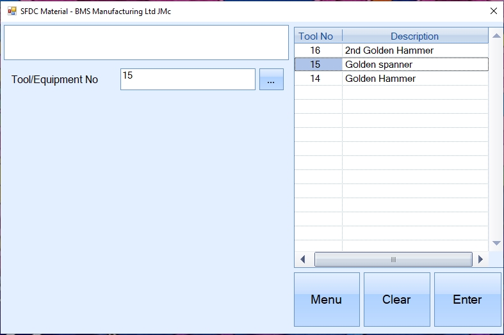Viewport: 504px width, 335px height.
Task: Click the ellipsis browse button beside tool number
Action: (x=271, y=80)
